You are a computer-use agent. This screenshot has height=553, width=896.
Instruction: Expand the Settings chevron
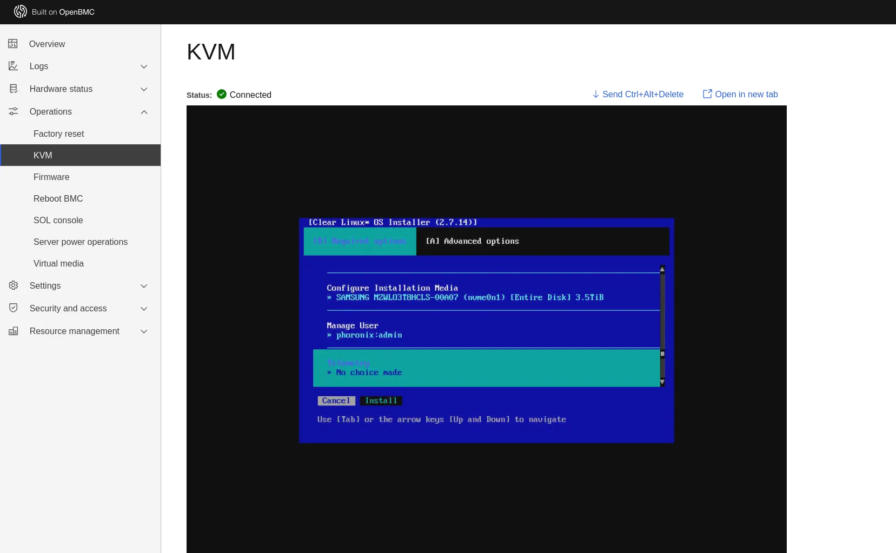click(144, 286)
